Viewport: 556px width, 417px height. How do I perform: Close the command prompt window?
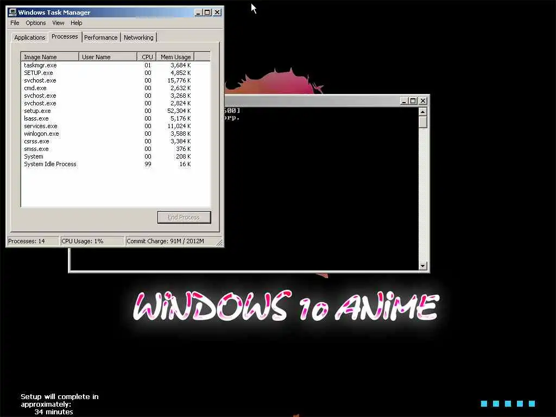tap(422, 101)
